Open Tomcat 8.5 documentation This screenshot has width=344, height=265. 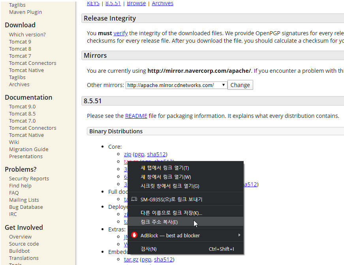pos(22,114)
